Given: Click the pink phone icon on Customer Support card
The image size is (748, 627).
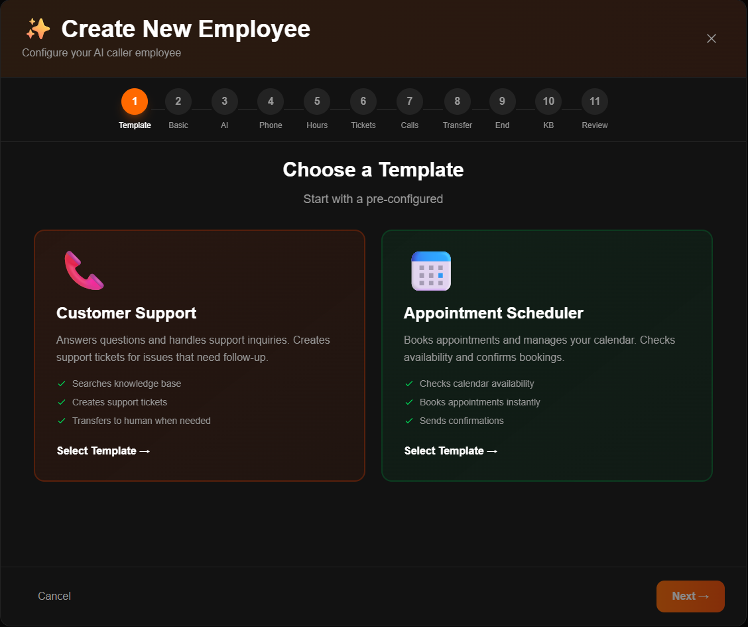Looking at the screenshot, I should point(84,271).
